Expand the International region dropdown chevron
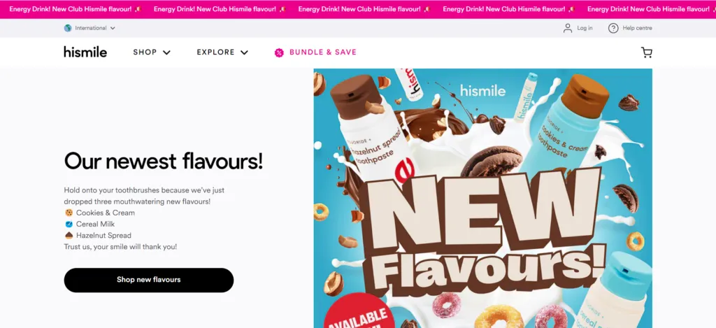Viewport: 716px width, 328px height. tap(113, 28)
